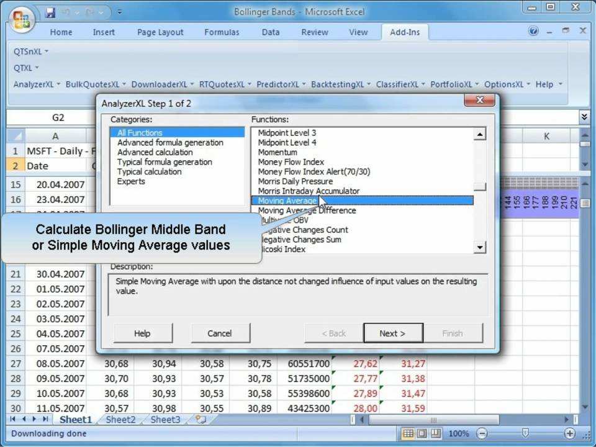Expand the QTXL menu
The image size is (596, 447).
tap(26, 68)
